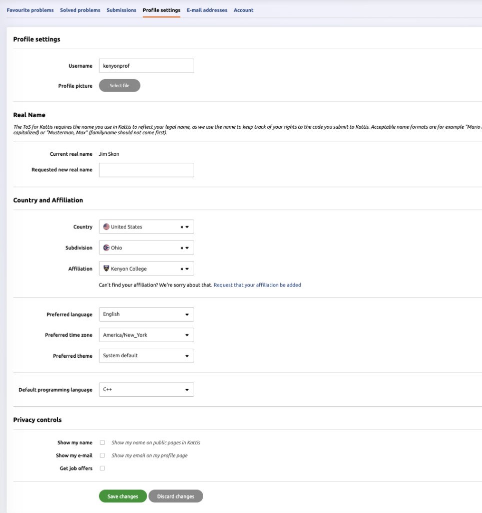Enable the Show my name checkbox
This screenshot has height=513, width=482.
102,443
